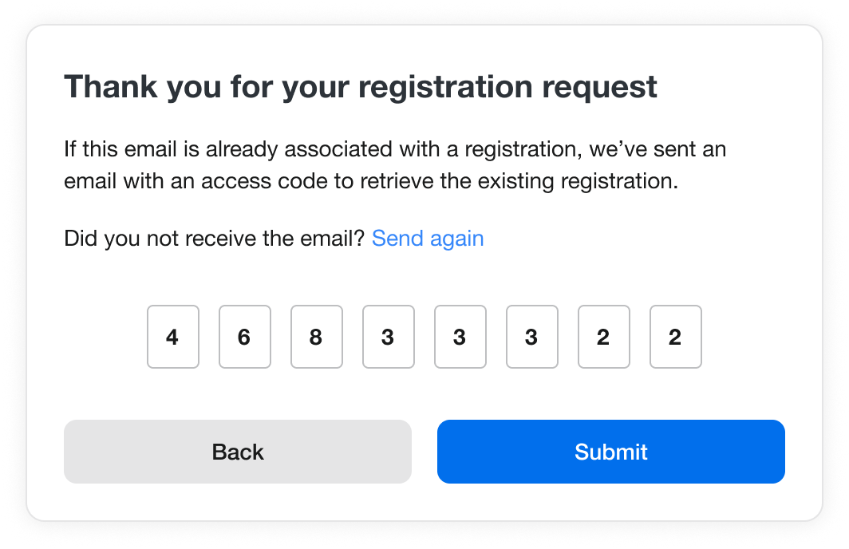Place cursor in the middle of the three 3 boxes
849x549 pixels.
tap(460, 337)
